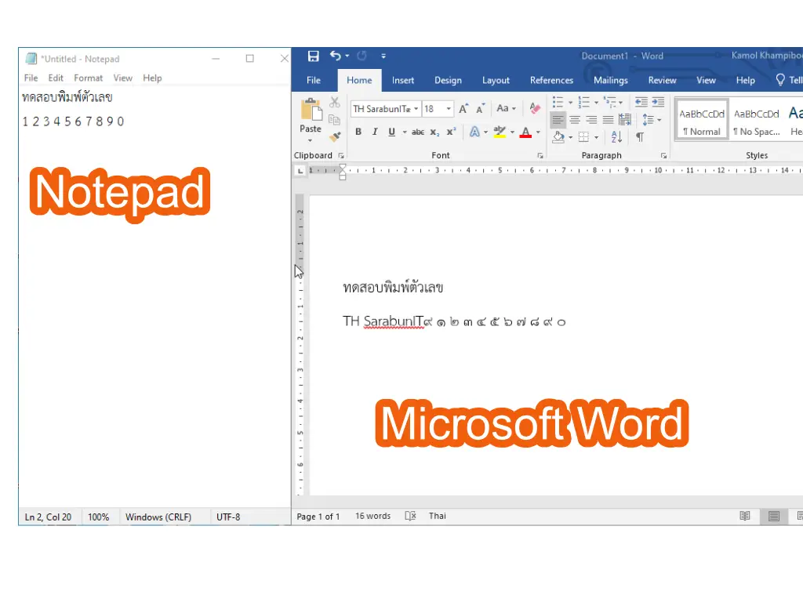Viewport: 803px width, 602px height.
Task: Click the Sort A-Z icon
Action: [x=616, y=137]
